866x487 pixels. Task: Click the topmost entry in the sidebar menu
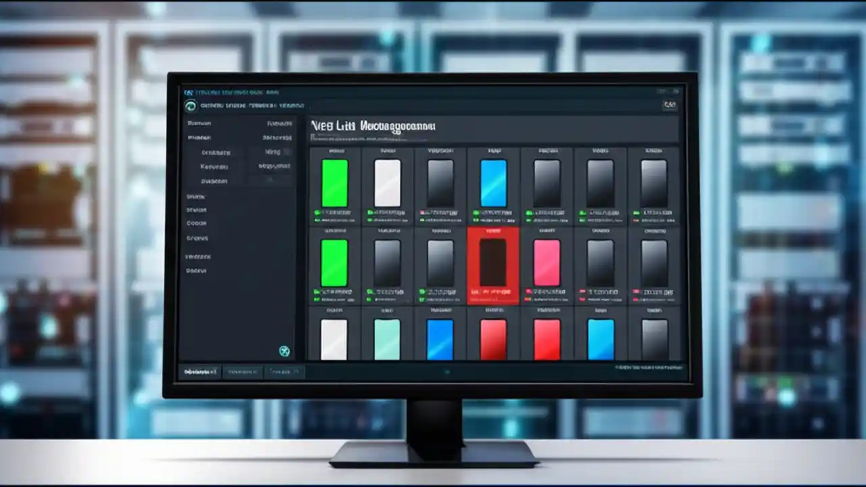pyautogui.click(x=198, y=124)
